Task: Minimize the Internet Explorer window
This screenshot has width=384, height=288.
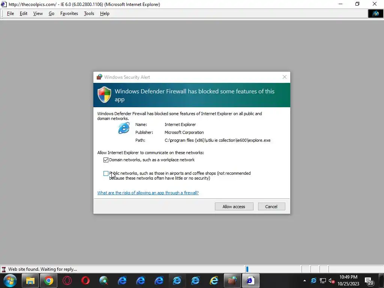Action: click(x=340, y=4)
